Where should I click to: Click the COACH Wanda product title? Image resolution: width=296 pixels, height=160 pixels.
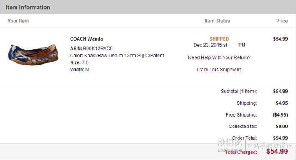click(x=86, y=39)
